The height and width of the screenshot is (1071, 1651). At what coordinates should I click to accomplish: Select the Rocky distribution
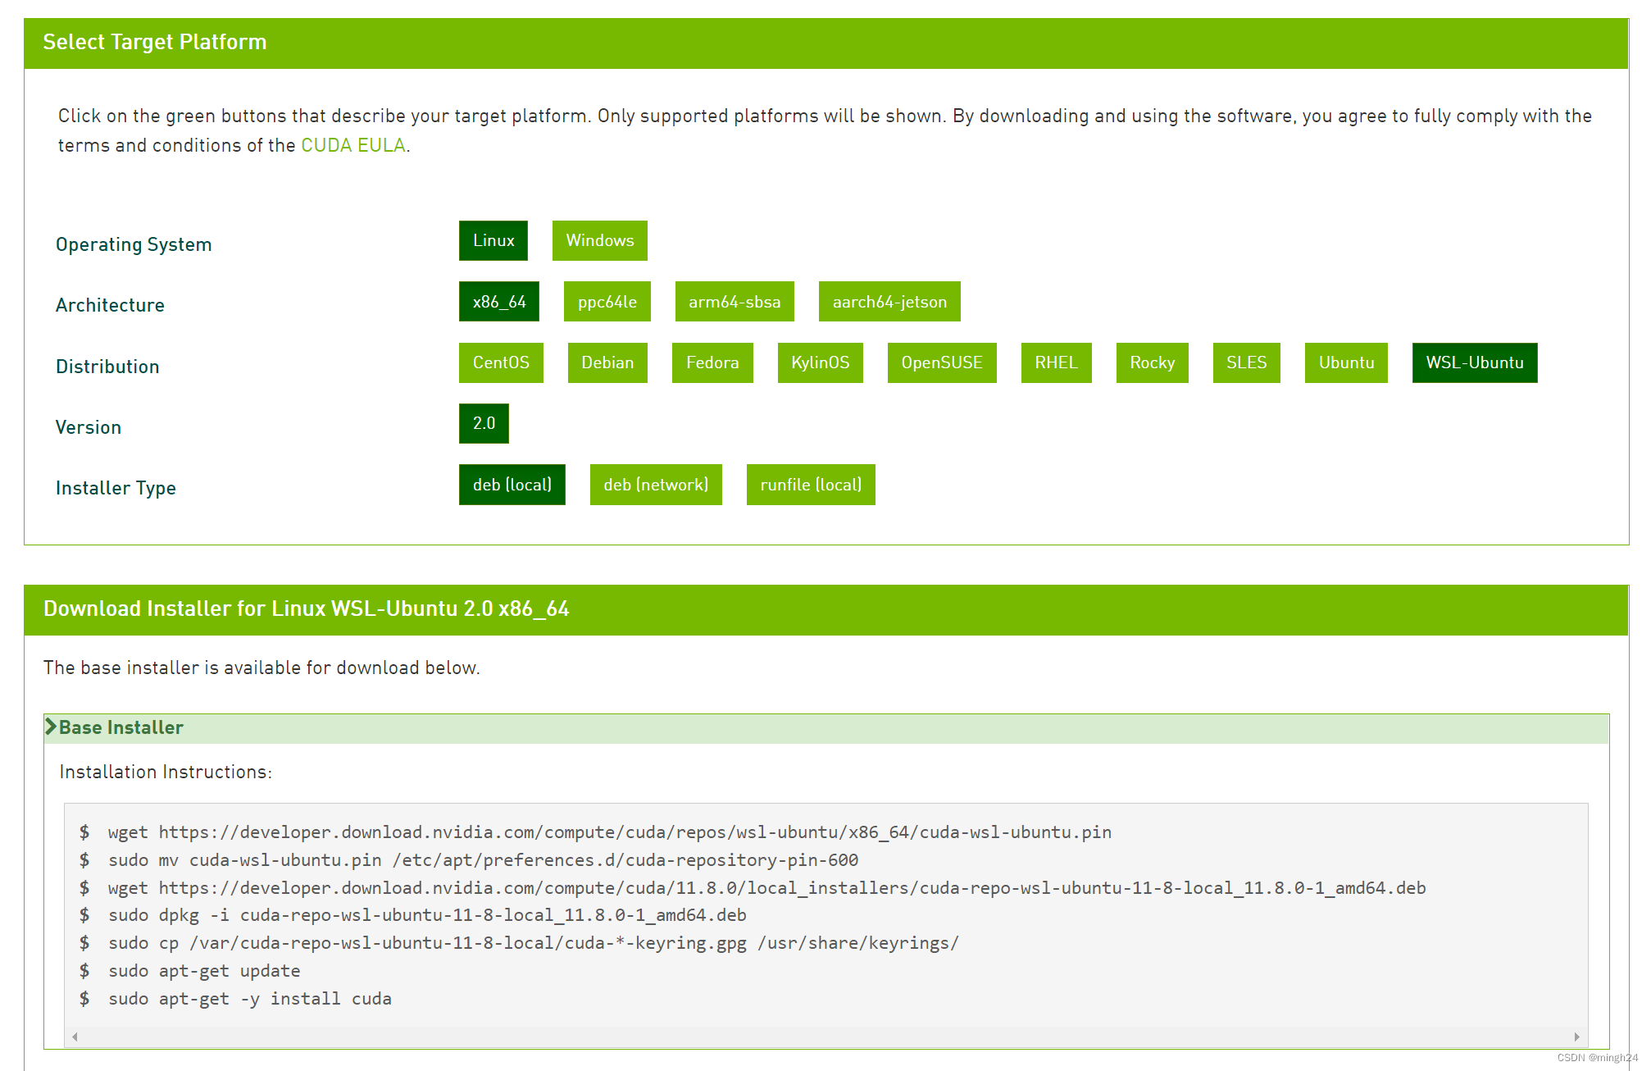(x=1151, y=362)
